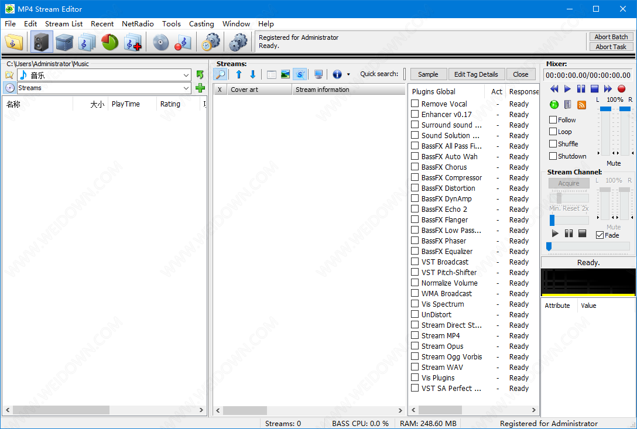Screen dimensions: 637x429
Task: Click the monitor screen icon in Streams
Action: pyautogui.click(x=318, y=74)
